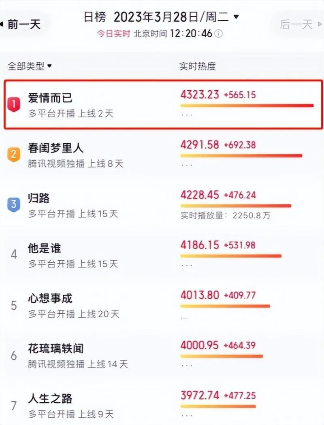Click the ellipsis under 心想事成 heat bar
The image size is (324, 425).
184,318
